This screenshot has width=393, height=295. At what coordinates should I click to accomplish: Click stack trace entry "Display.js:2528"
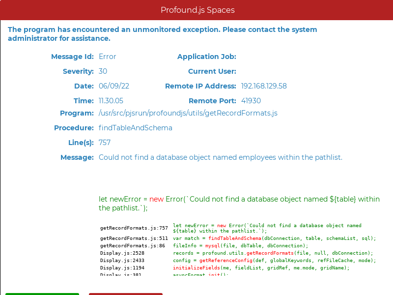122,253
